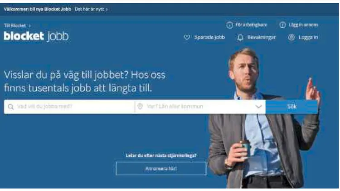Viewport: 340px width, 191px height.
Task: Click the 'Logga in' link
Action: (x=308, y=37)
